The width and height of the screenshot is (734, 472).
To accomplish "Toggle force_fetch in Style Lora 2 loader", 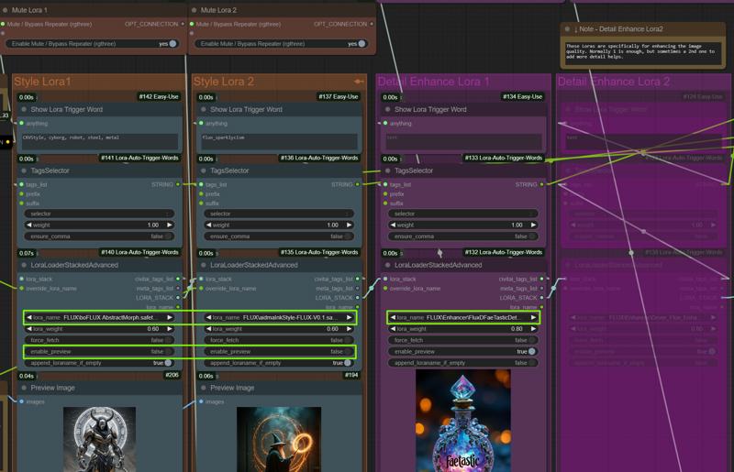I will click(x=279, y=340).
